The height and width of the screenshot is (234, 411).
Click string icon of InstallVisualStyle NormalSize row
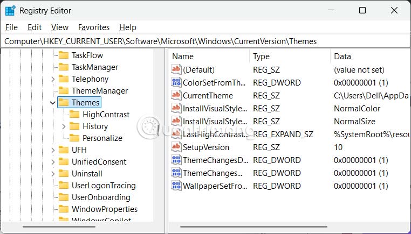coord(176,121)
